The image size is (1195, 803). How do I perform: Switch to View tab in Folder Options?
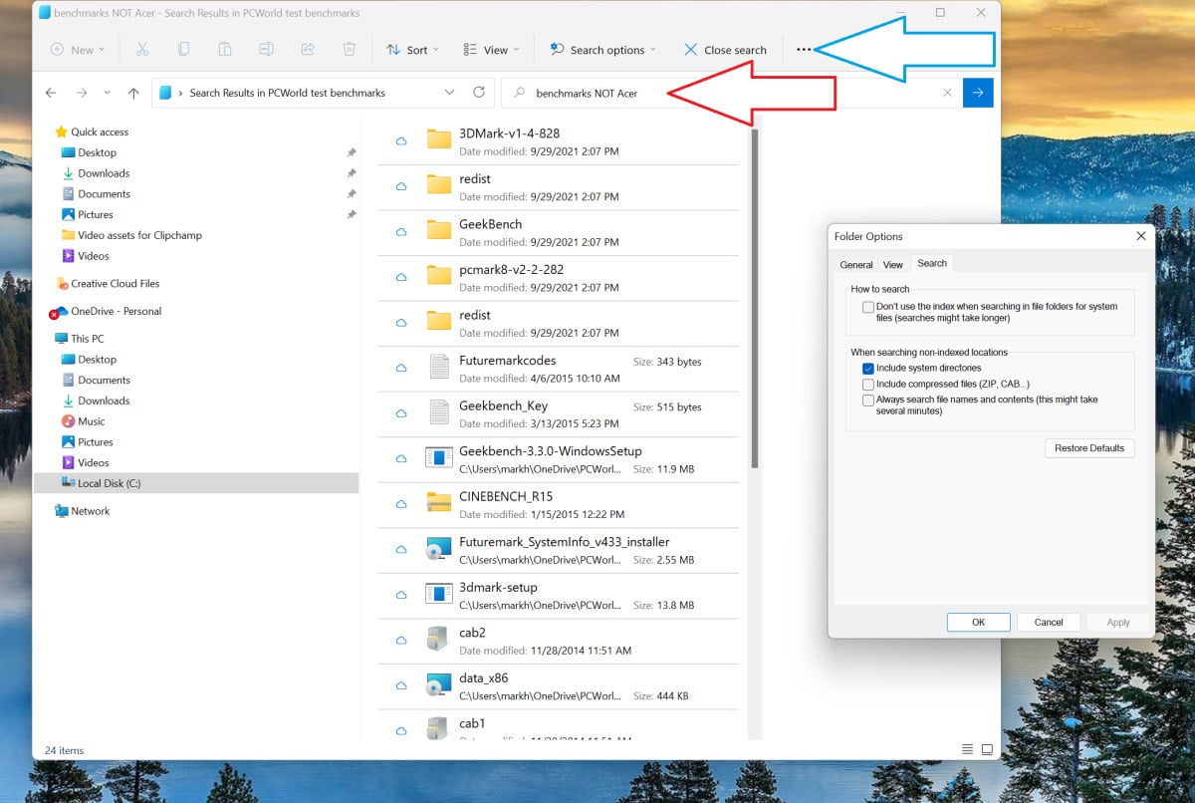(x=893, y=265)
